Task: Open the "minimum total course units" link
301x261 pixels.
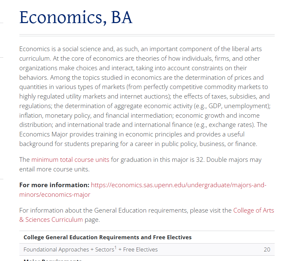Action: [x=70, y=159]
